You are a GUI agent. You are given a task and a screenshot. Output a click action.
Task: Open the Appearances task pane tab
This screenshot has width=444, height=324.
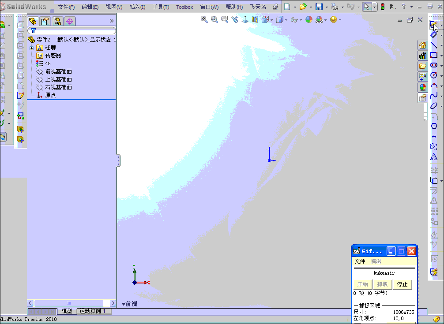pyautogui.click(x=422, y=87)
